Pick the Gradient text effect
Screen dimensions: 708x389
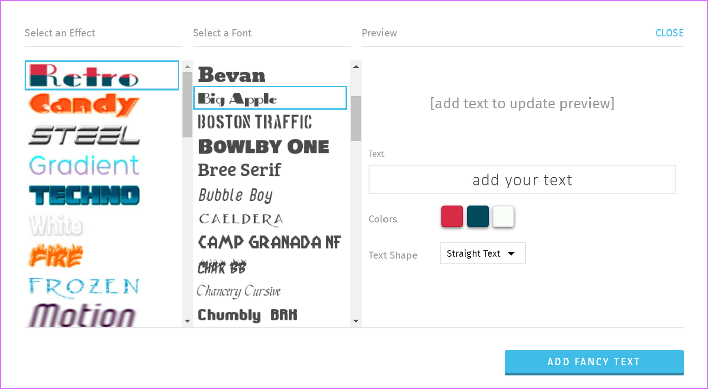84,166
